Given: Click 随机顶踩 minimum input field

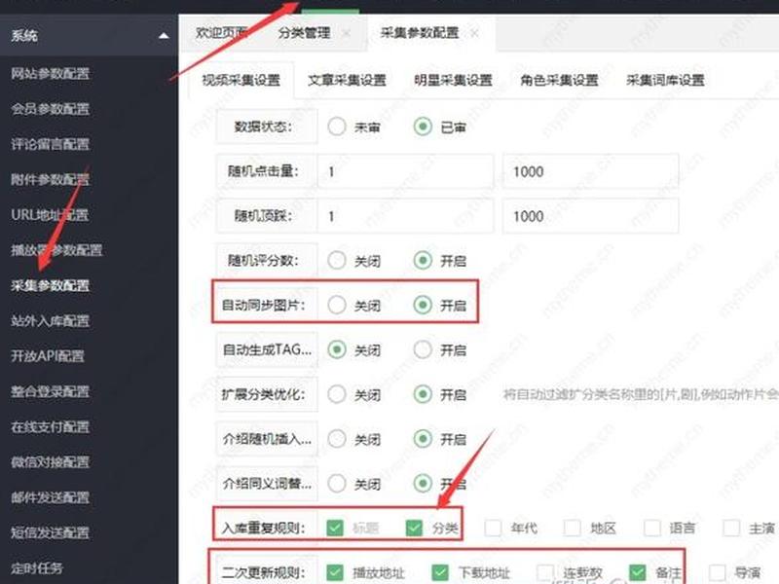Looking at the screenshot, I should pyautogui.click(x=405, y=216).
